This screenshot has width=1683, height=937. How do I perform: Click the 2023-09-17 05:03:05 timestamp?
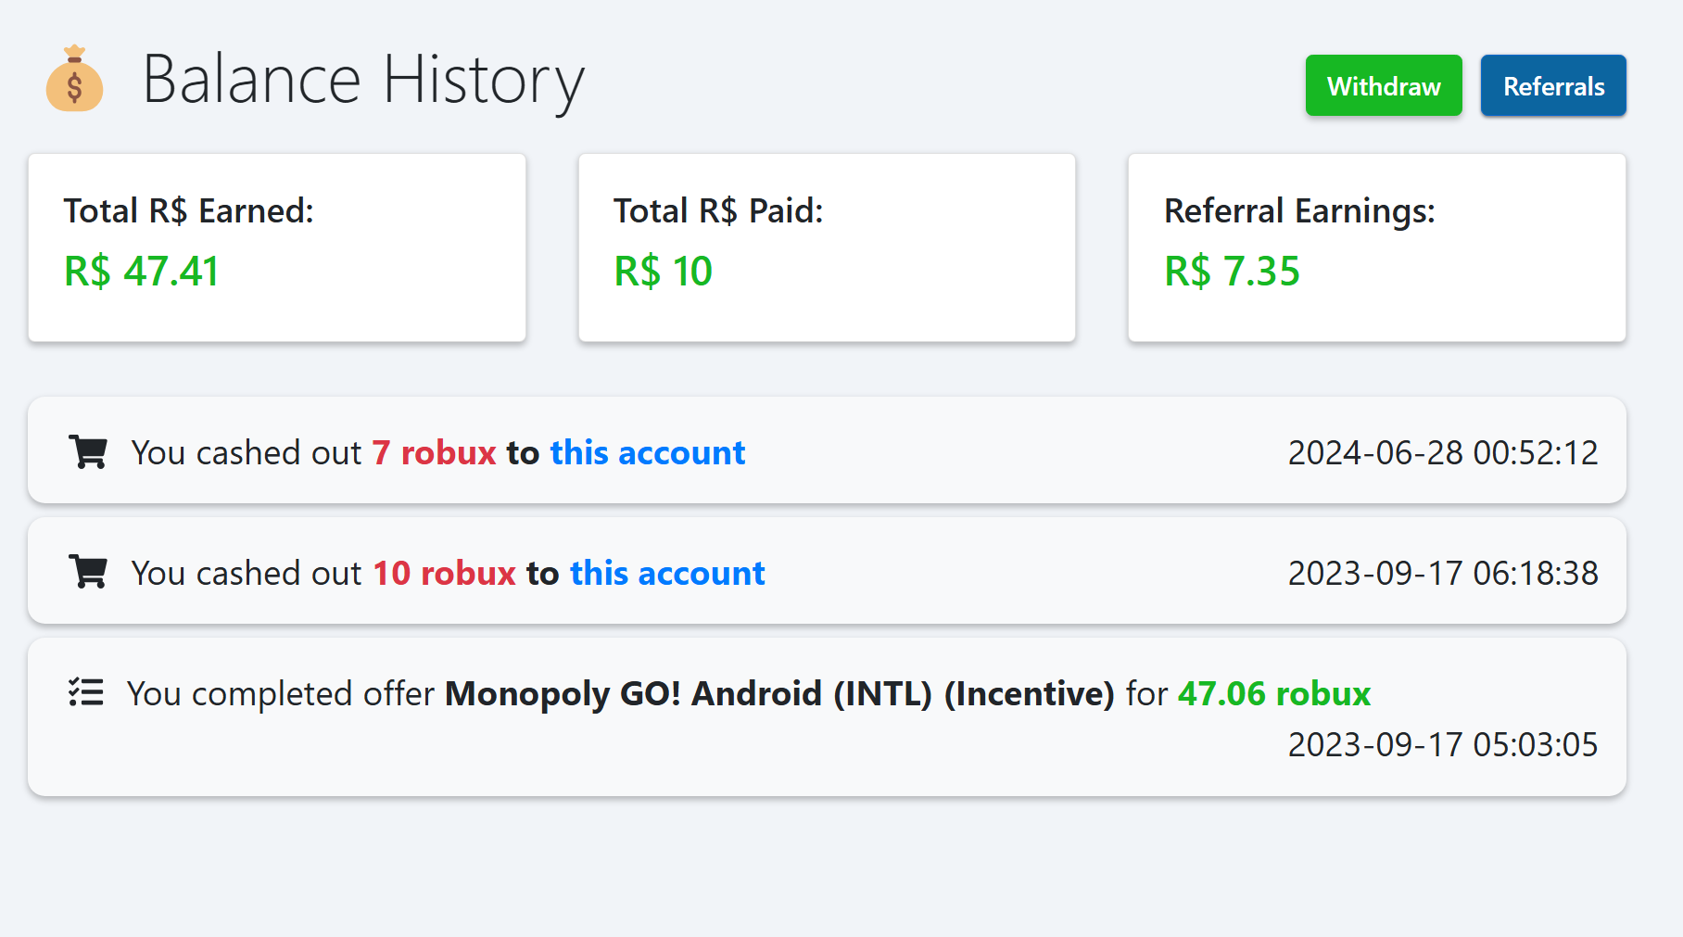(x=1443, y=744)
